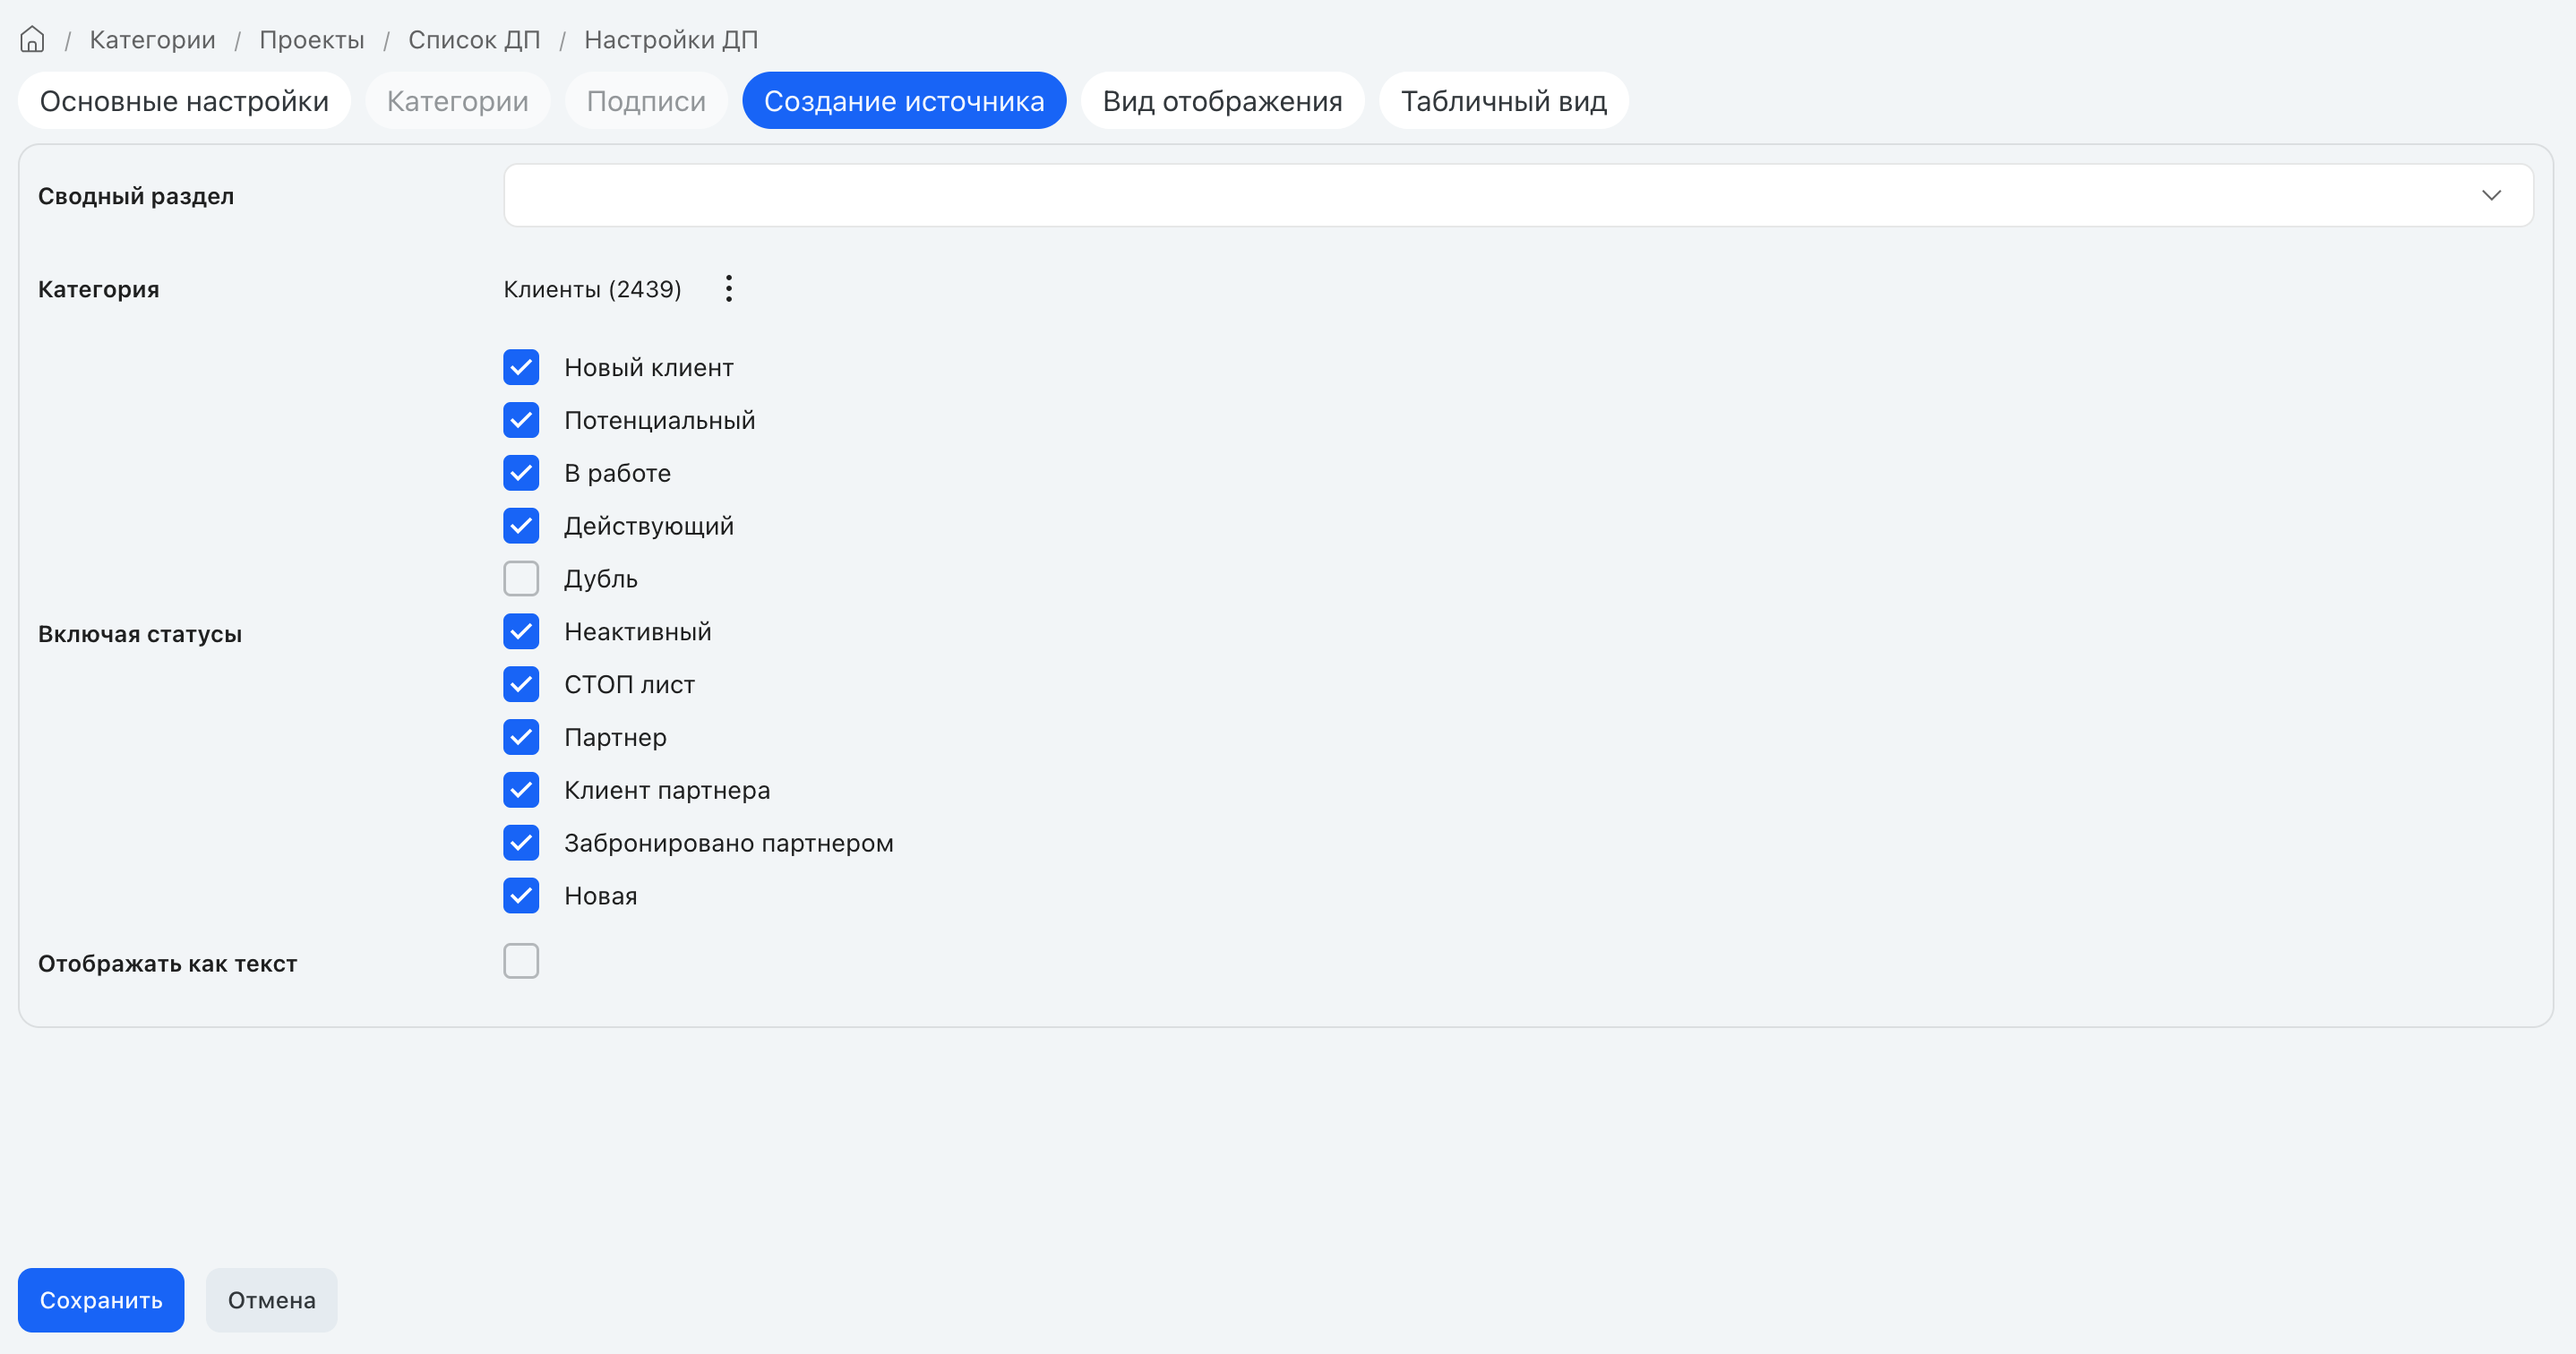Select the Создание источника tab

(904, 101)
